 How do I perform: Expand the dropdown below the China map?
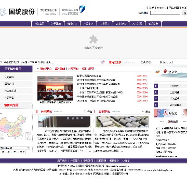coord(15,148)
